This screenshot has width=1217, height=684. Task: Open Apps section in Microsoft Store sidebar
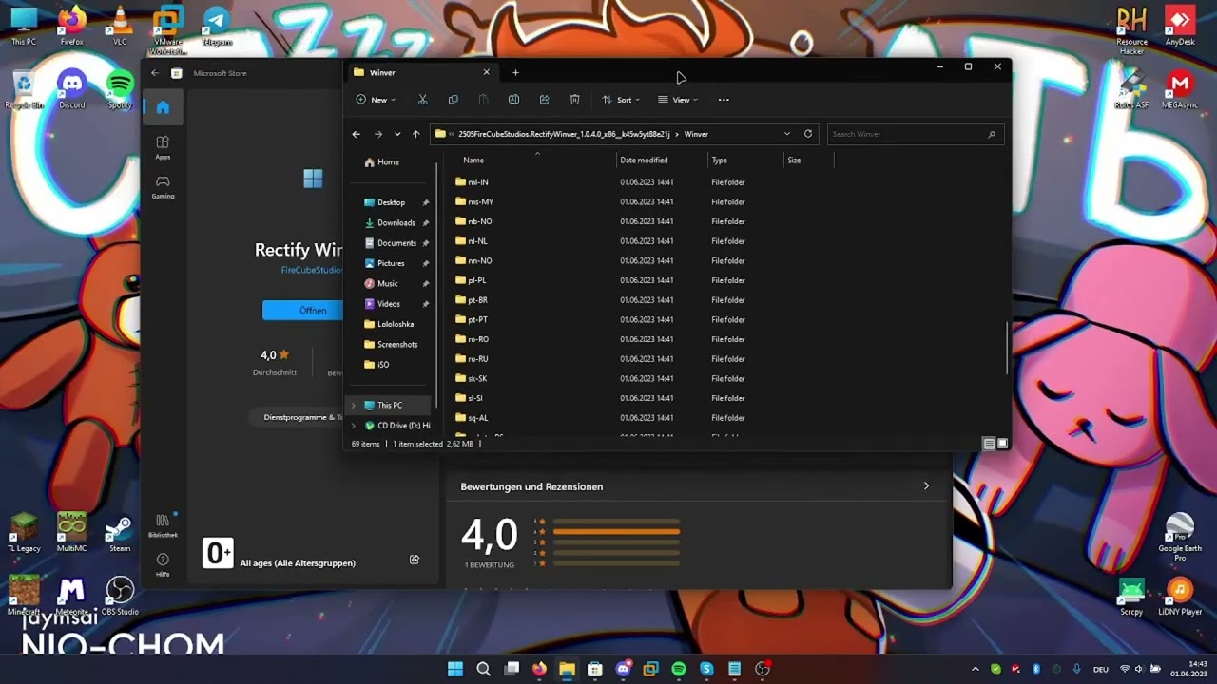coord(163,147)
